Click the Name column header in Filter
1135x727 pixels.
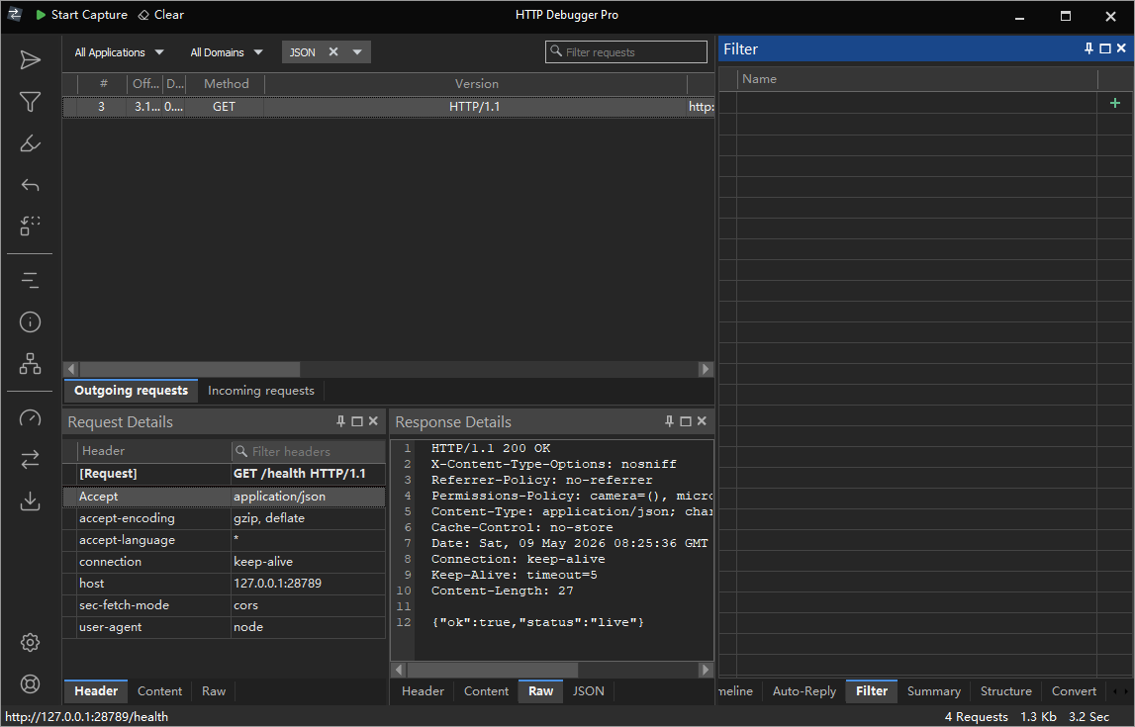click(917, 79)
